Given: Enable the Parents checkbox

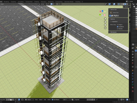Looking at the screenshot, I should click(118, 29).
